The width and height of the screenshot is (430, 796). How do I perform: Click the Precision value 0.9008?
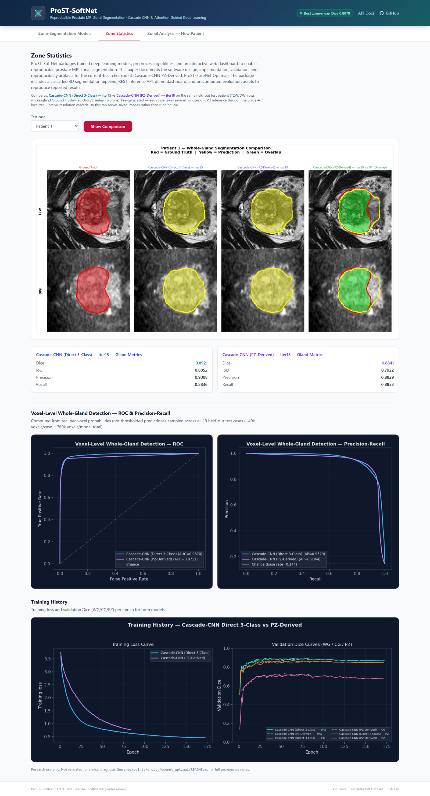click(201, 377)
